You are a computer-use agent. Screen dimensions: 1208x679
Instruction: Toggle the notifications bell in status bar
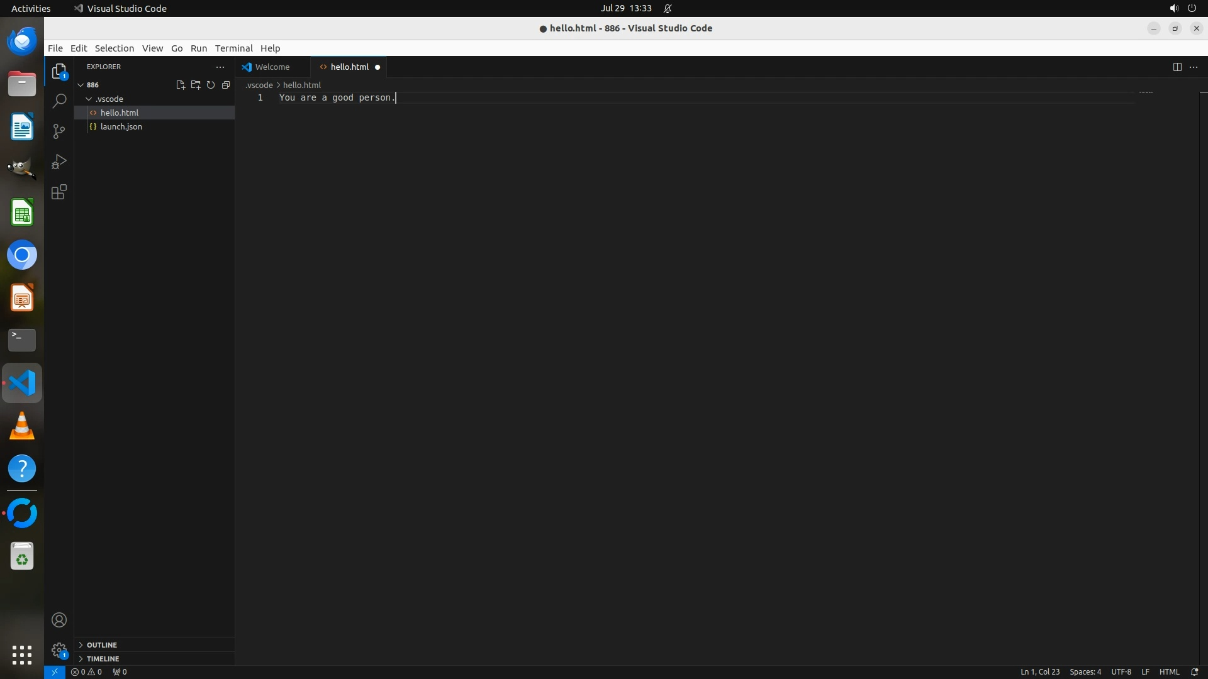(1194, 671)
